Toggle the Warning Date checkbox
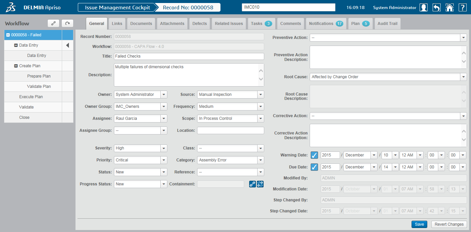 click(x=314, y=155)
